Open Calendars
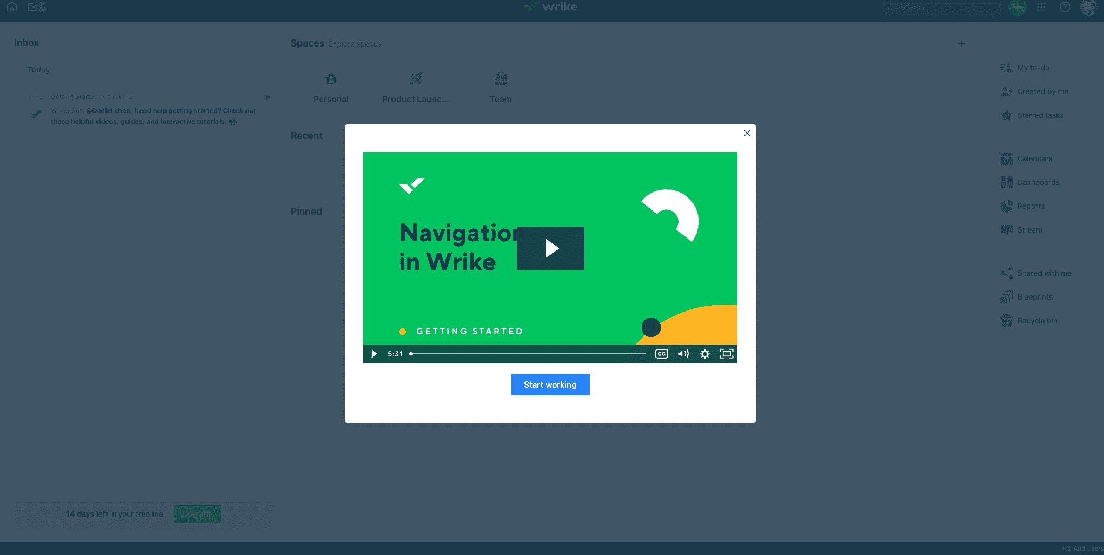This screenshot has height=555, width=1104. [1026, 158]
